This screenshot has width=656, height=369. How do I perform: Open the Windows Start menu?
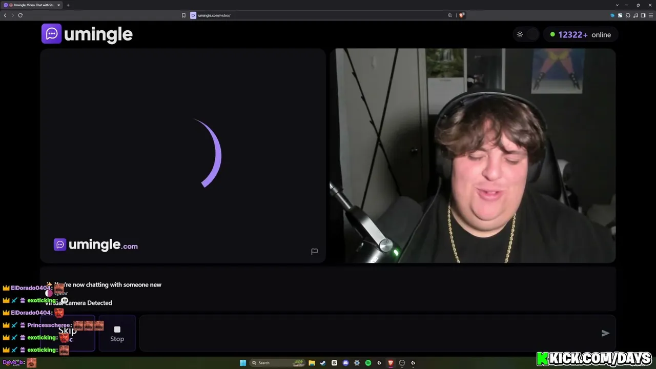[x=243, y=363]
